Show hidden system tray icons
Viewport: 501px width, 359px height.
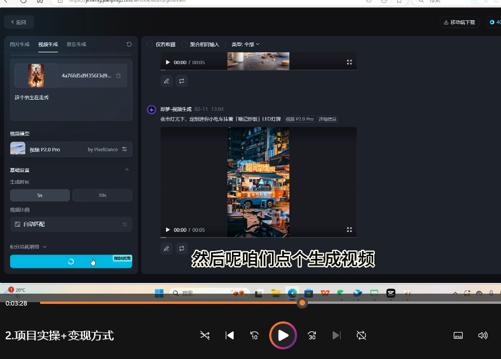tap(455, 293)
